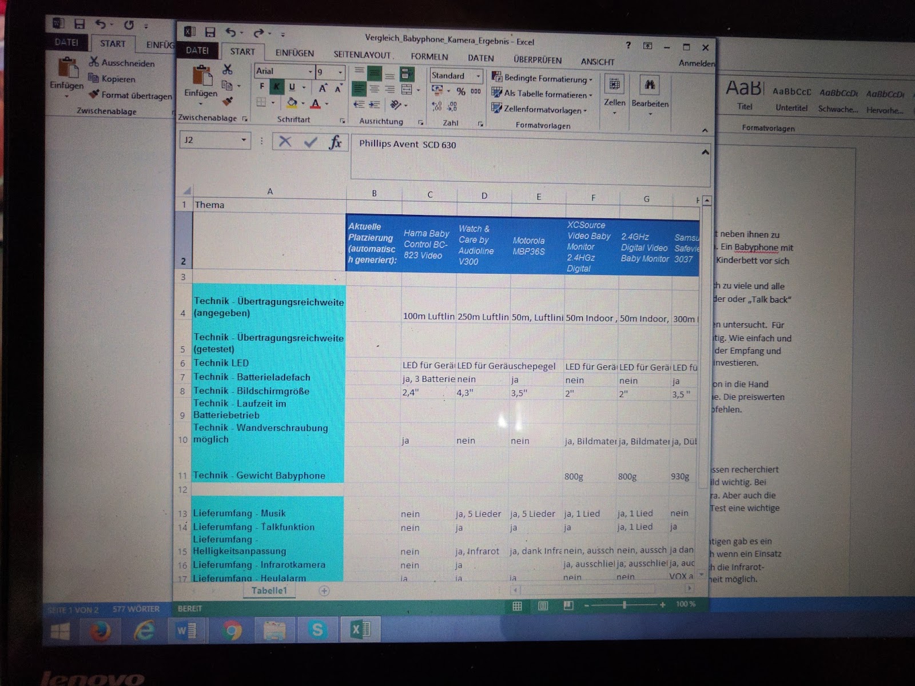Click Ausschneiden in the Word window
The height and width of the screenshot is (686, 915).
point(122,62)
